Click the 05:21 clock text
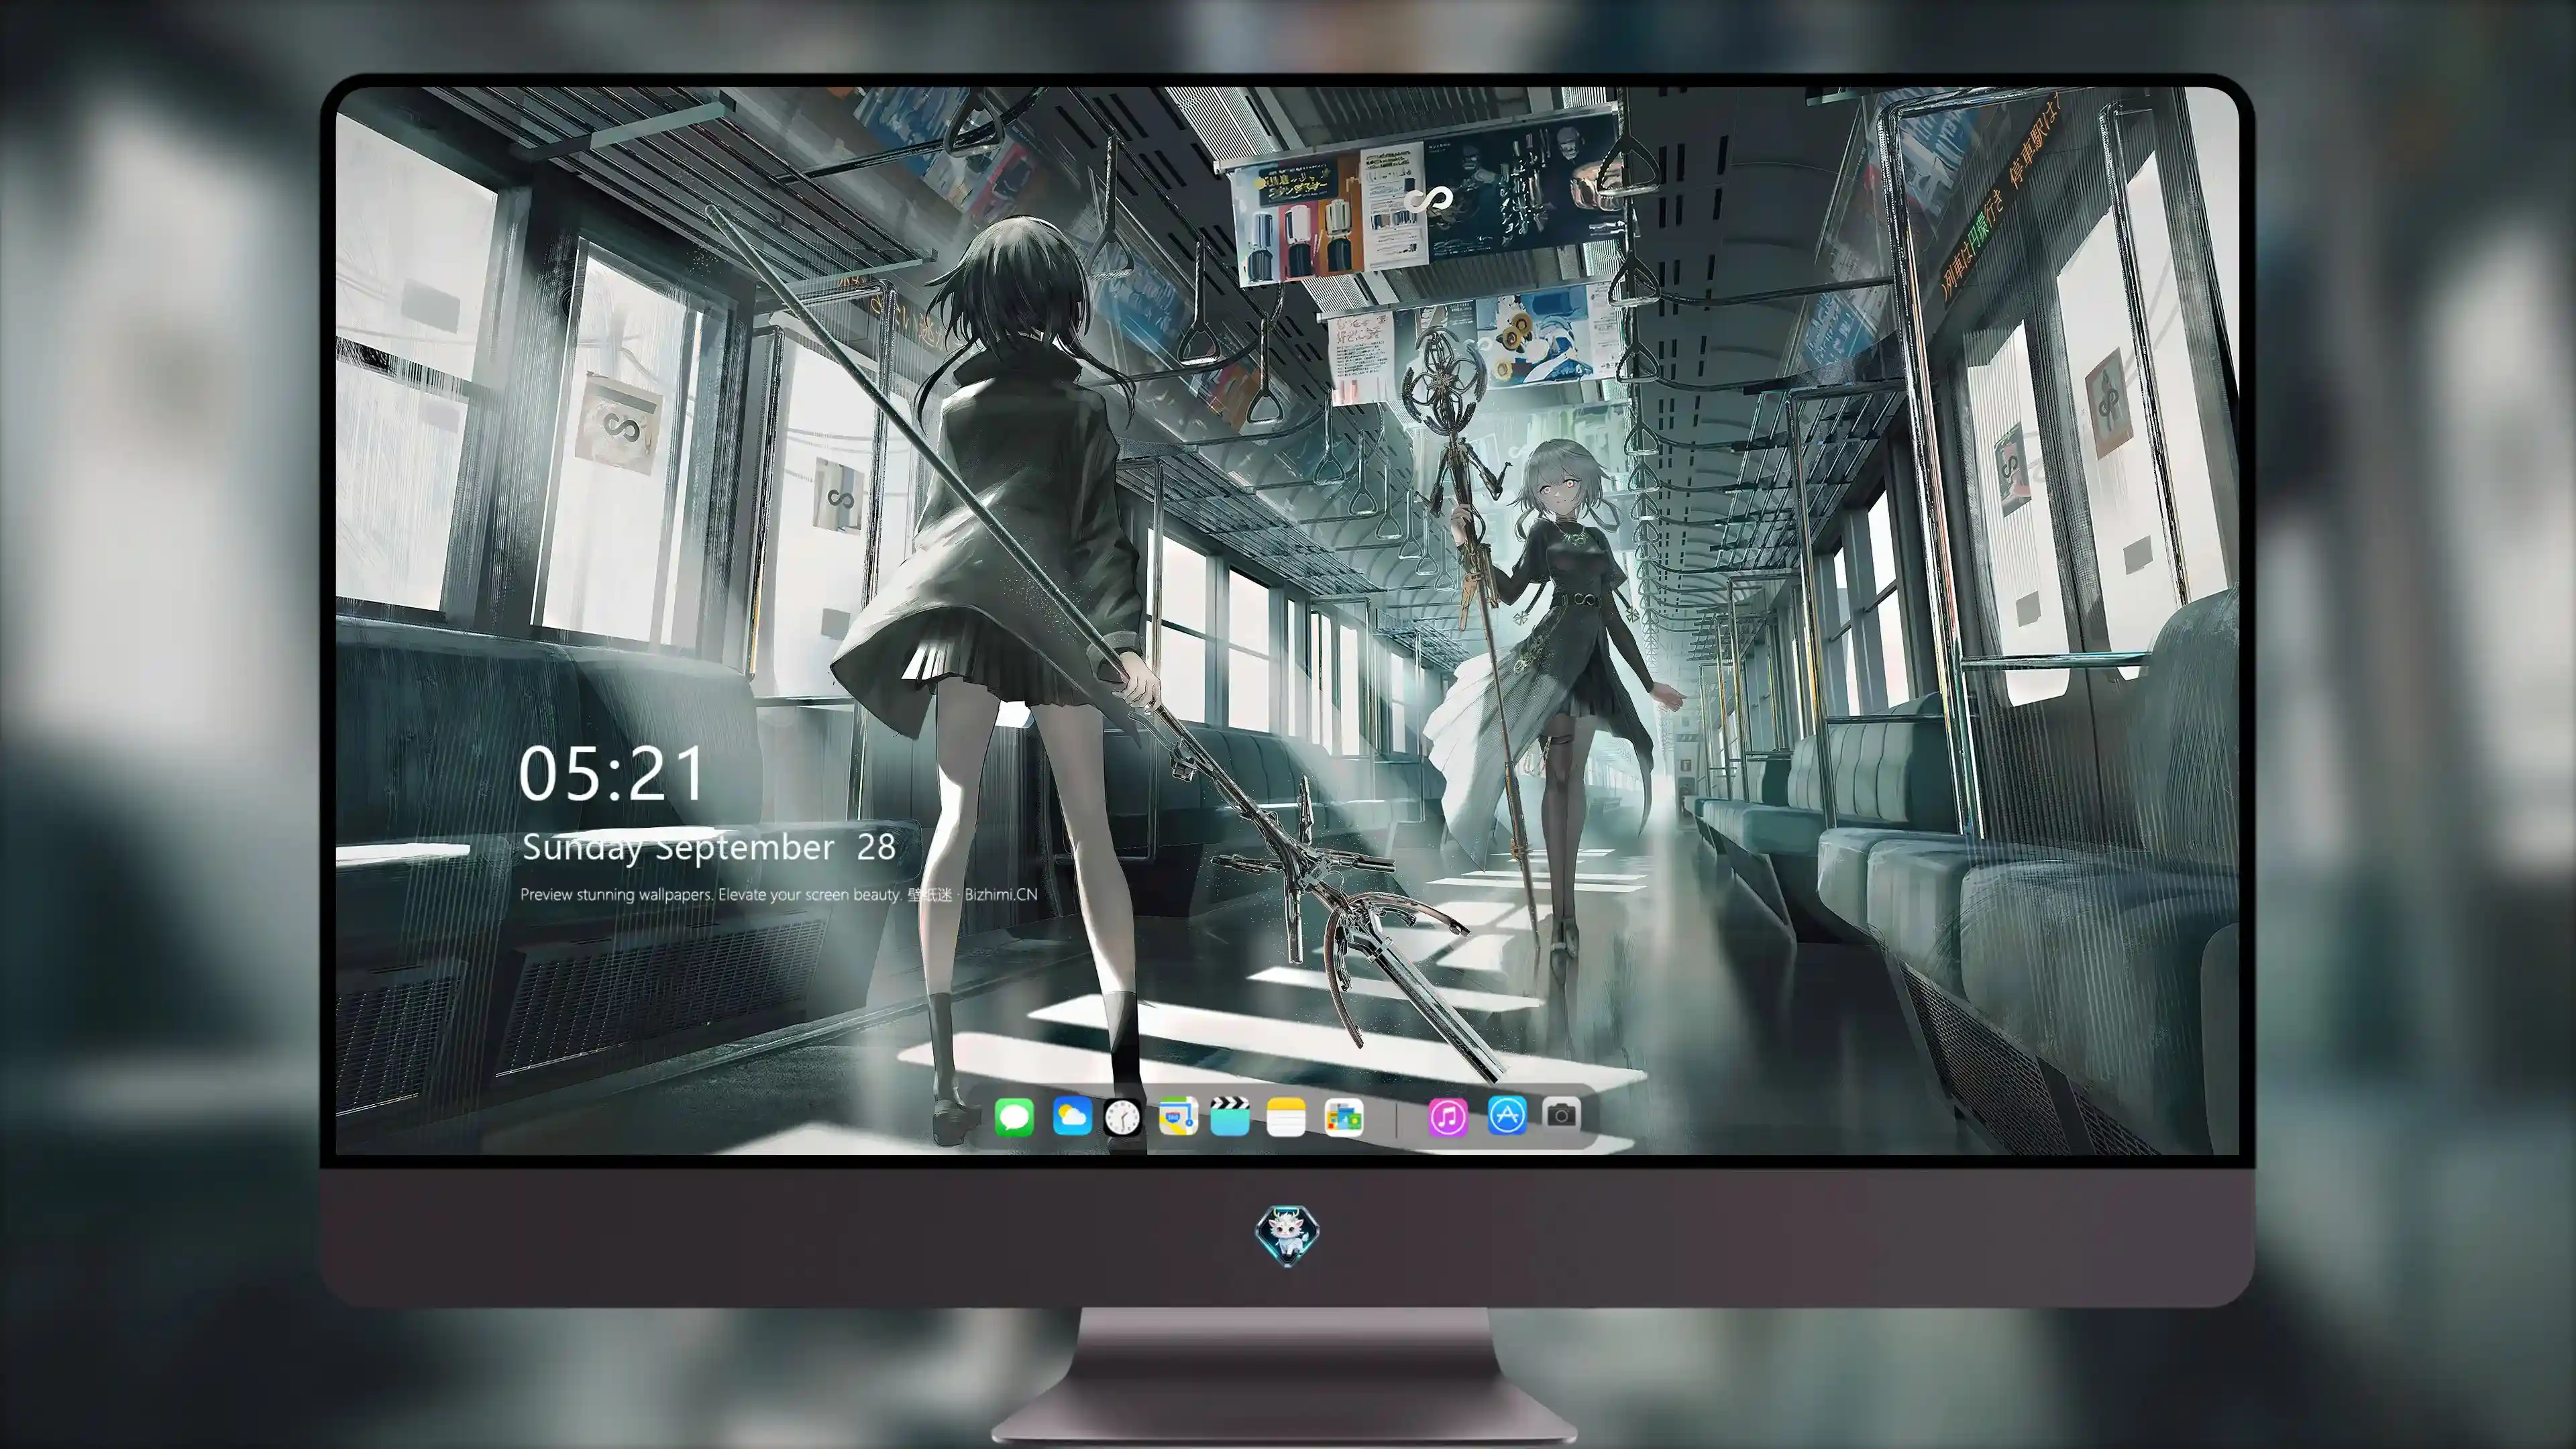Viewport: 2576px width, 1449px height. [x=612, y=774]
